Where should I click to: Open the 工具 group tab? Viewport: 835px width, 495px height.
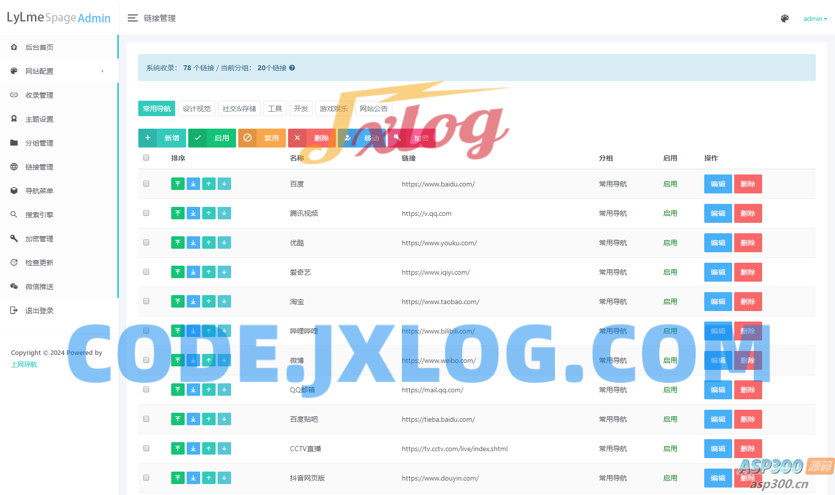[275, 109]
